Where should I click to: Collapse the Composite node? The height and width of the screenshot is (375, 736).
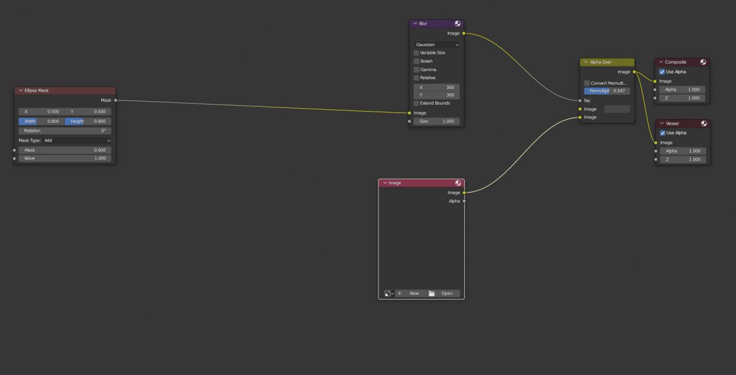click(661, 62)
